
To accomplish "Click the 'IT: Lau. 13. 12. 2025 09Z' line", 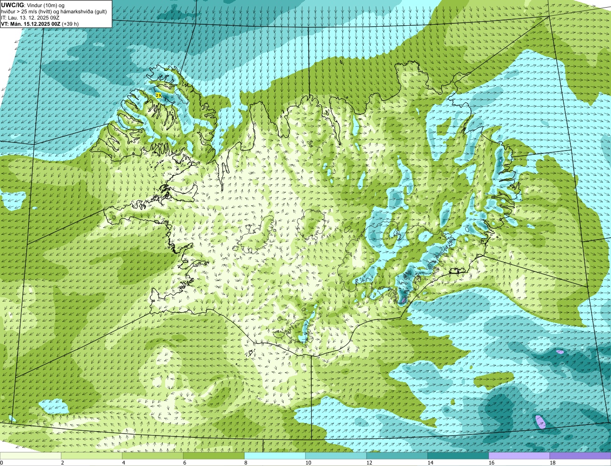I will 30,18.
